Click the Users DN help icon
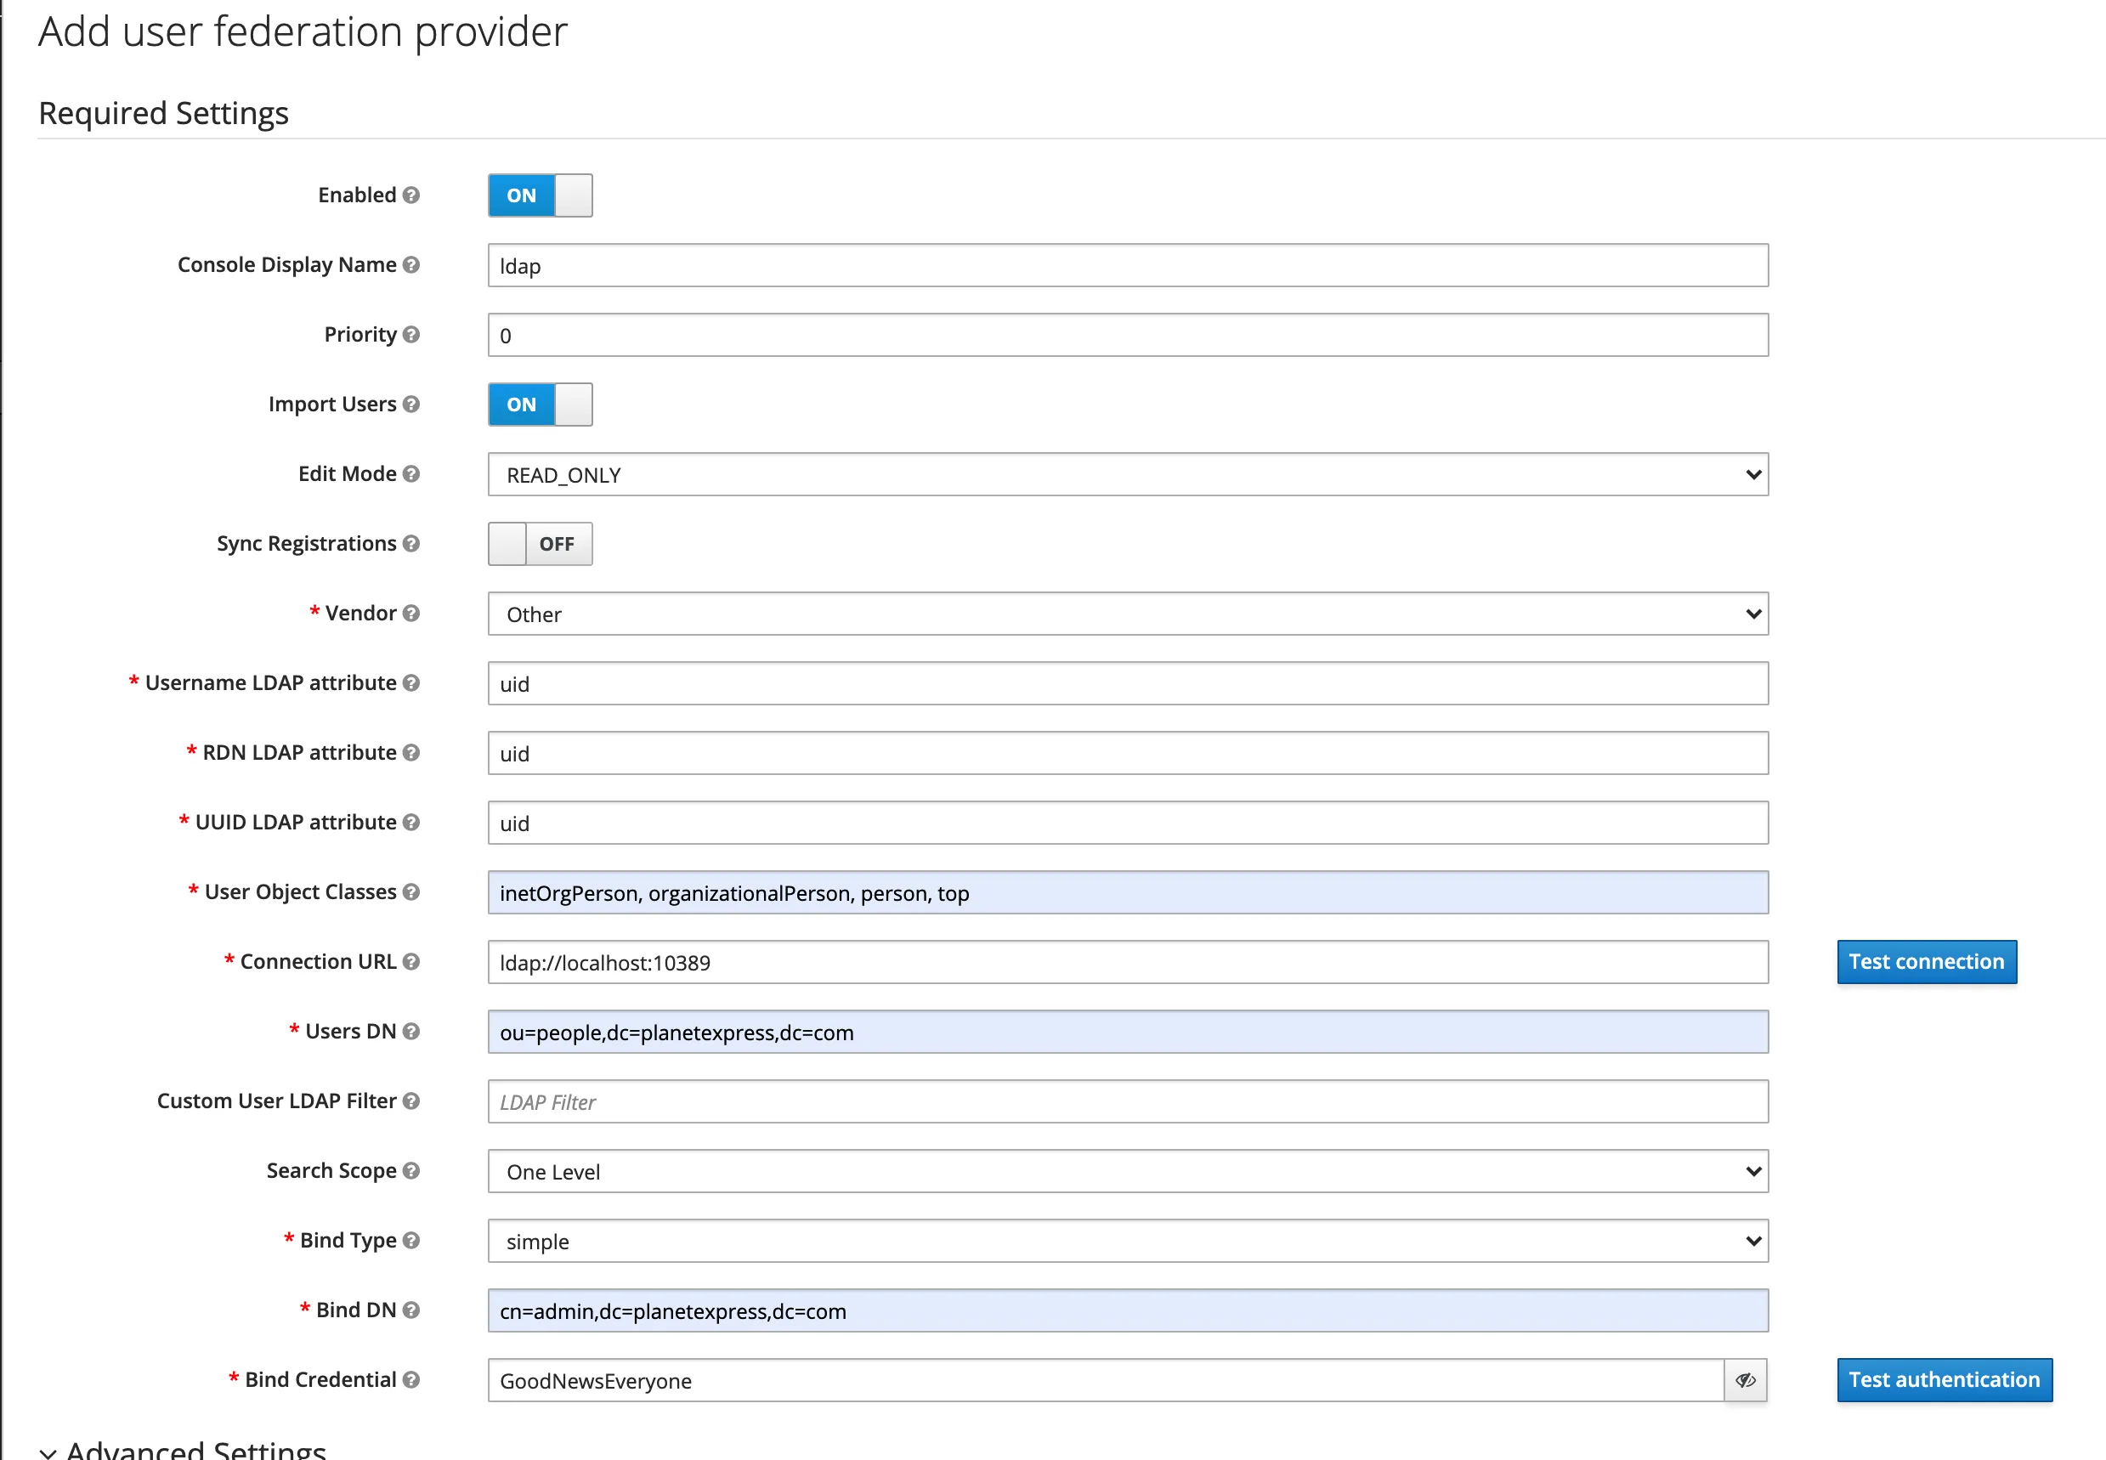This screenshot has height=1460, width=2106. tap(410, 1031)
